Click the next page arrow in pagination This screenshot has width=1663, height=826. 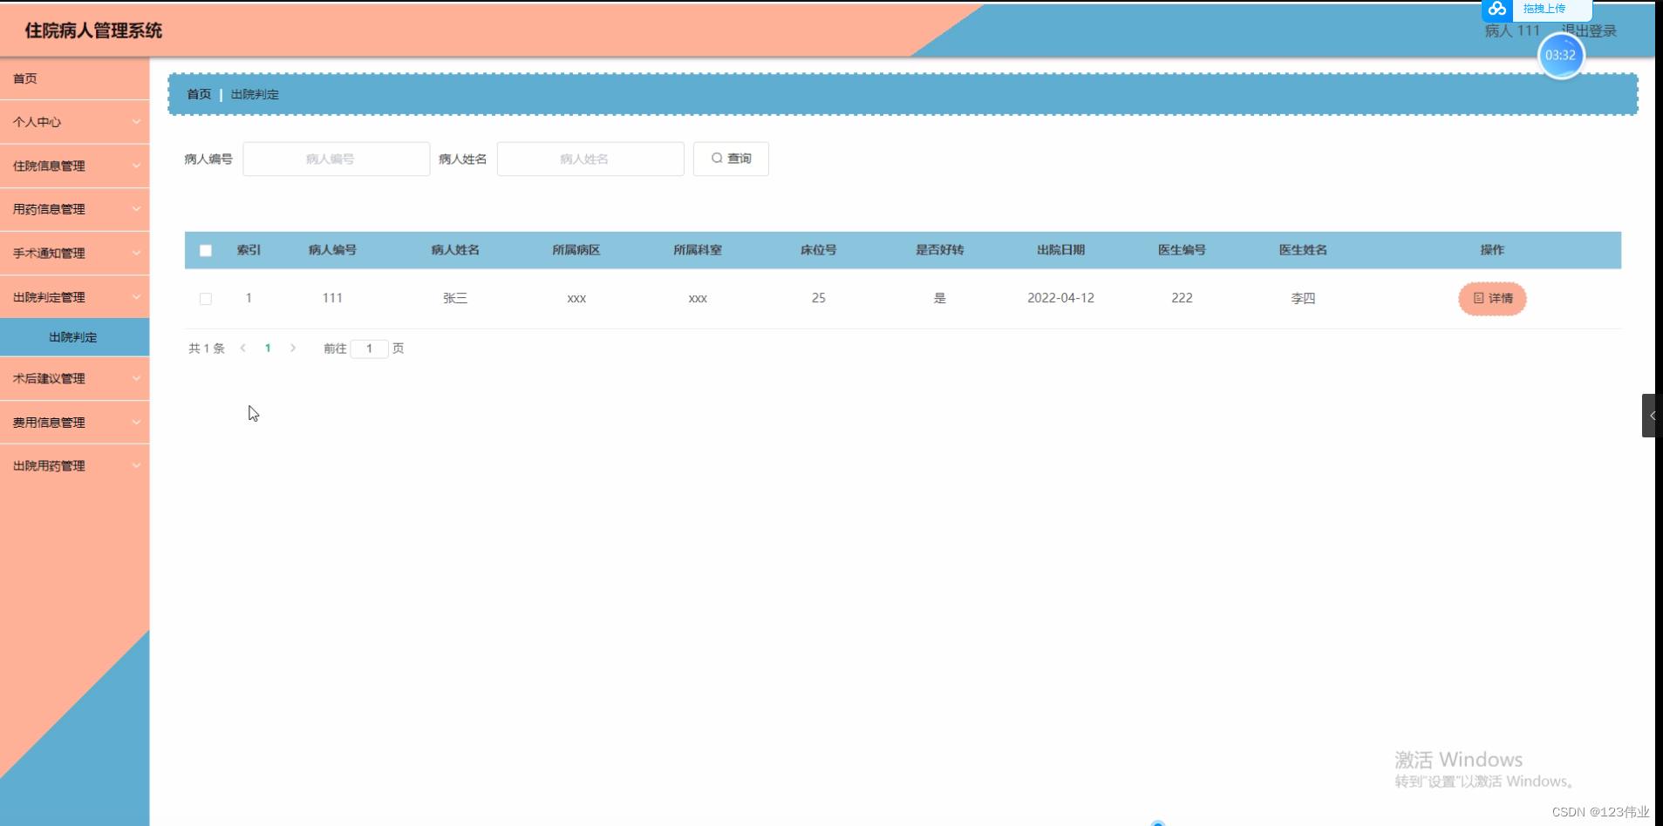tap(293, 348)
